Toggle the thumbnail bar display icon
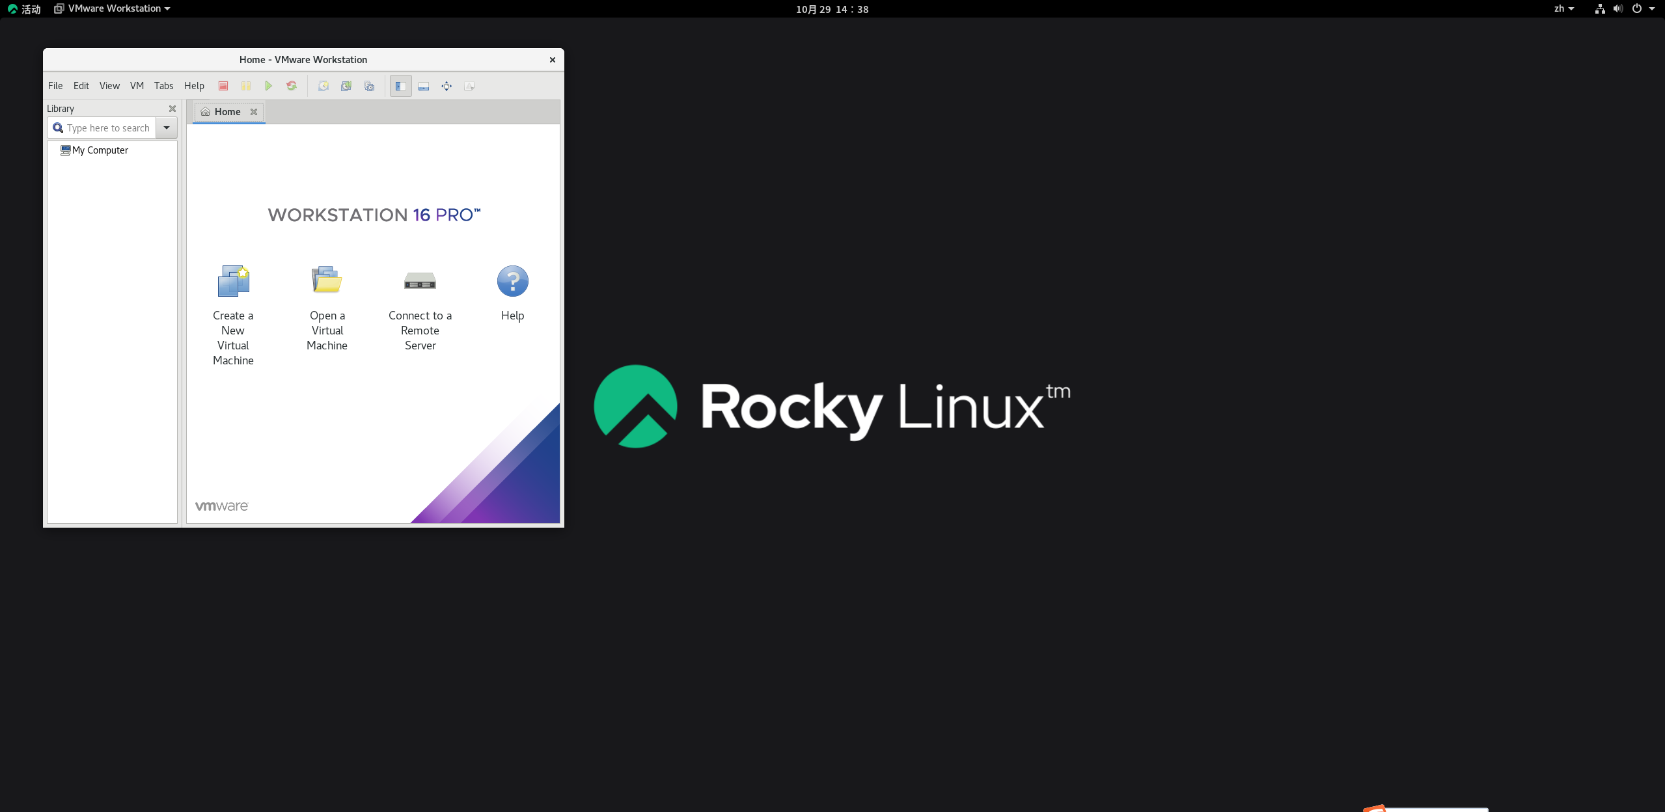This screenshot has width=1665, height=812. [423, 85]
